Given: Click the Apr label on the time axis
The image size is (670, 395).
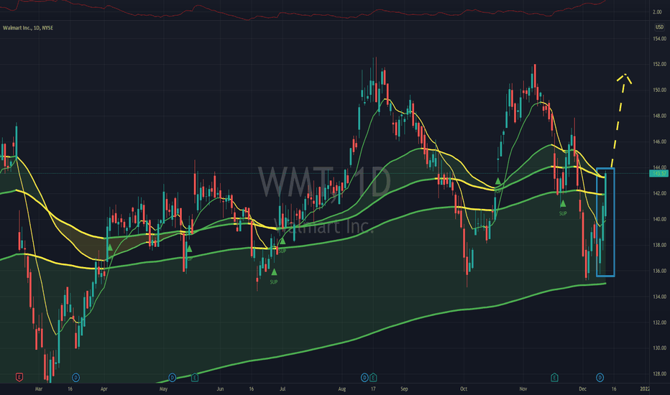Looking at the screenshot, I should 104,389.
